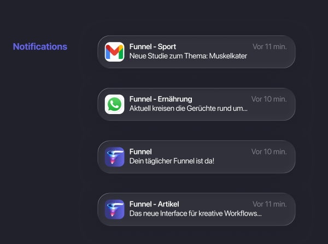
Task: Open the 'Funnel - Sport' notification title
Action: (153, 46)
